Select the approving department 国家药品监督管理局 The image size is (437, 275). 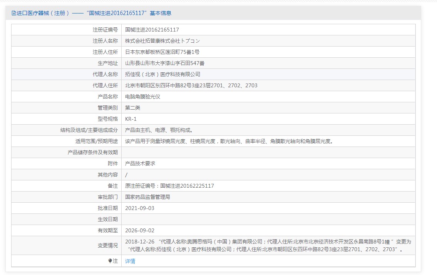(x=148, y=197)
